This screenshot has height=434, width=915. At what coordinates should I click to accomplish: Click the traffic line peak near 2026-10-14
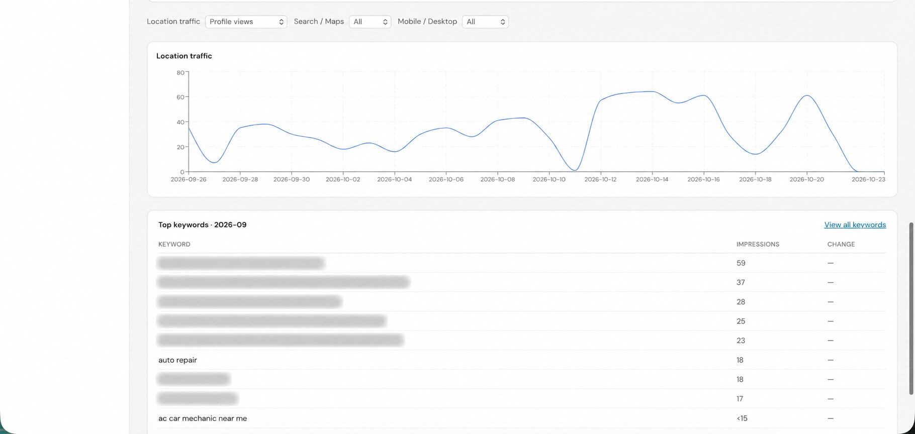[x=652, y=92]
